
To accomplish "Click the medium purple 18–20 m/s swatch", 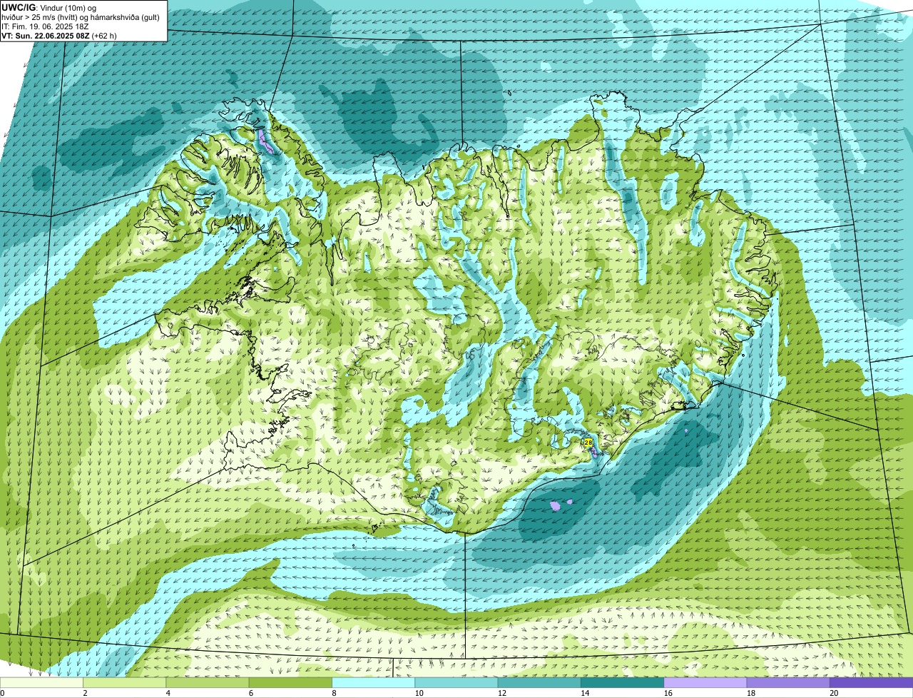I will (788, 683).
